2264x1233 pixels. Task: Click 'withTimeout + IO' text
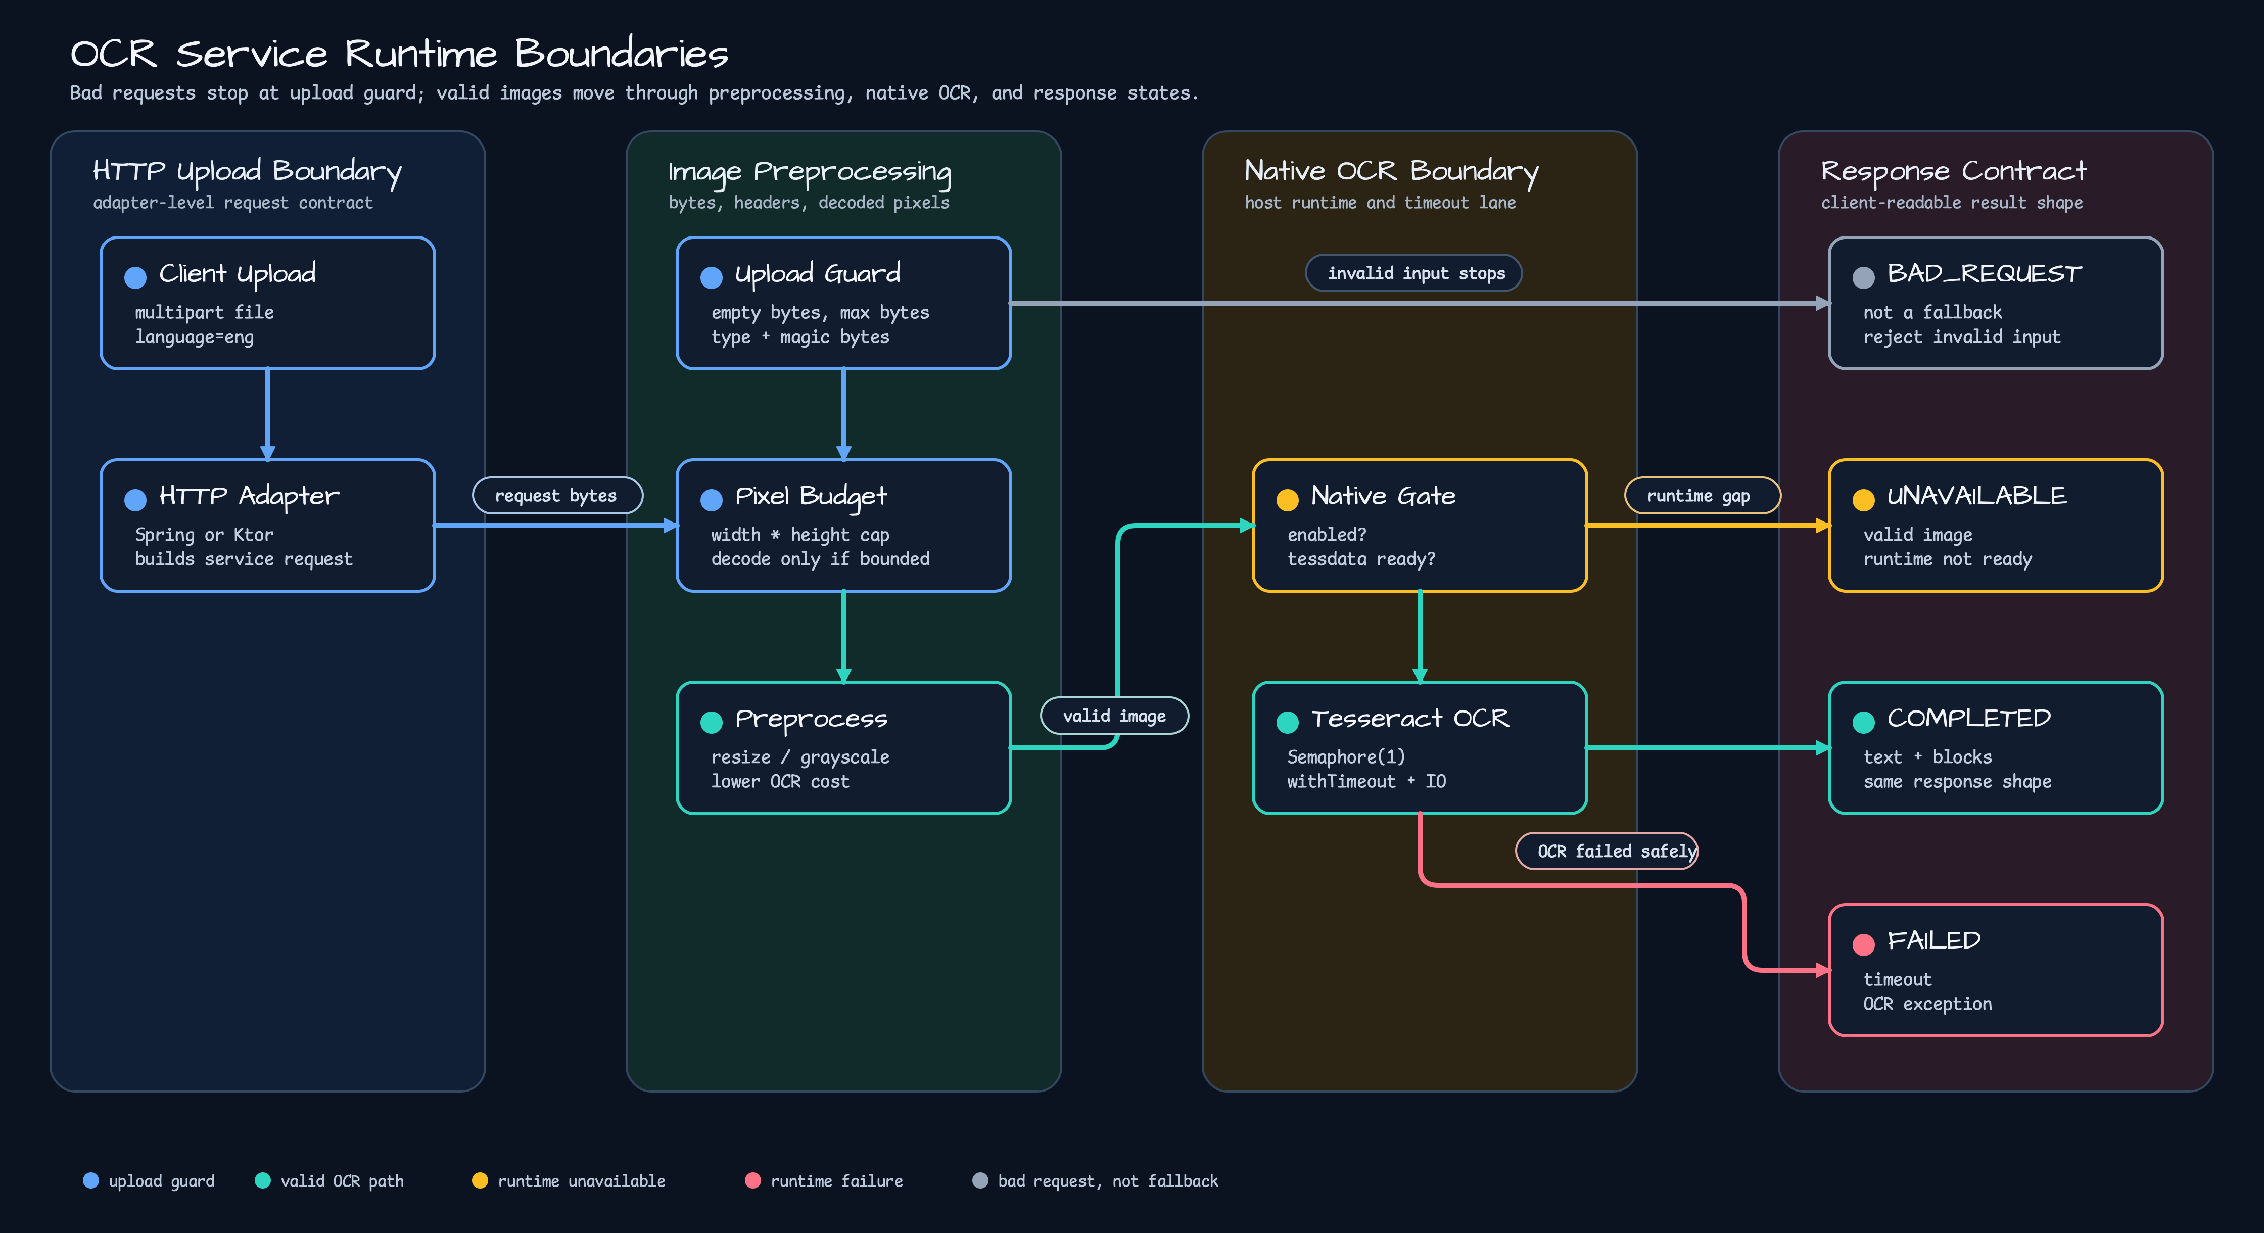pyautogui.click(x=1366, y=781)
